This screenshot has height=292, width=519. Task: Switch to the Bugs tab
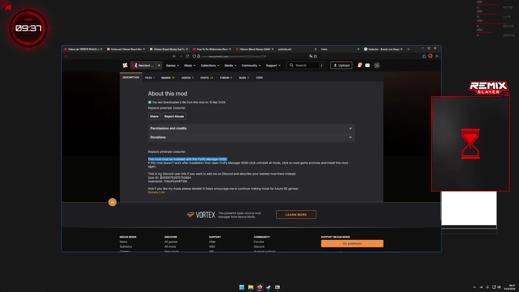(244, 77)
